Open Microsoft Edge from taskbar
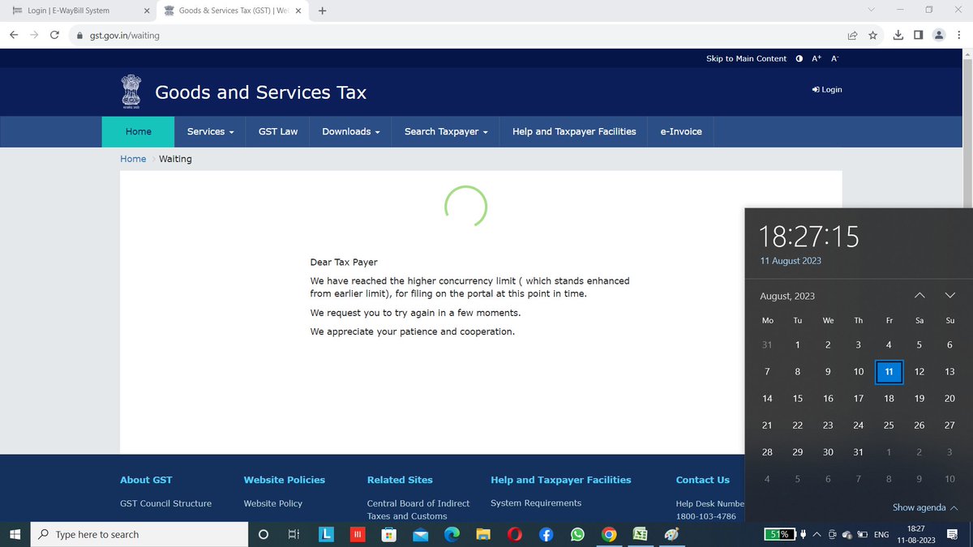Image resolution: width=973 pixels, height=547 pixels. coord(452,534)
